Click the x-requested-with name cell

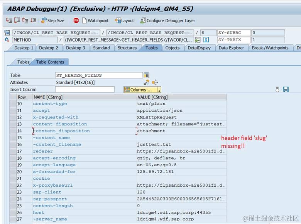(85, 117)
